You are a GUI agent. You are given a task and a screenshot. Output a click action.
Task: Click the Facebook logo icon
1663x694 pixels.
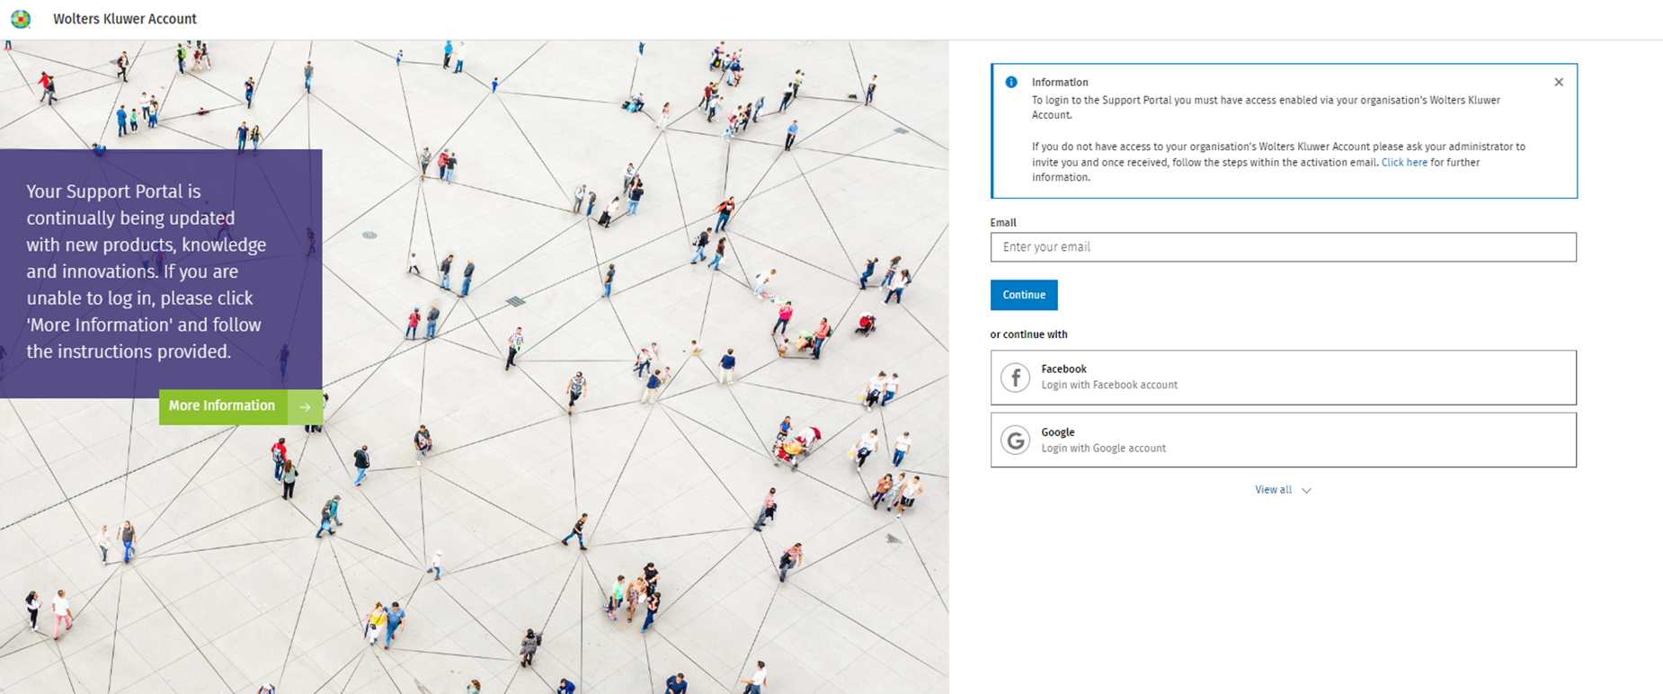click(1016, 378)
